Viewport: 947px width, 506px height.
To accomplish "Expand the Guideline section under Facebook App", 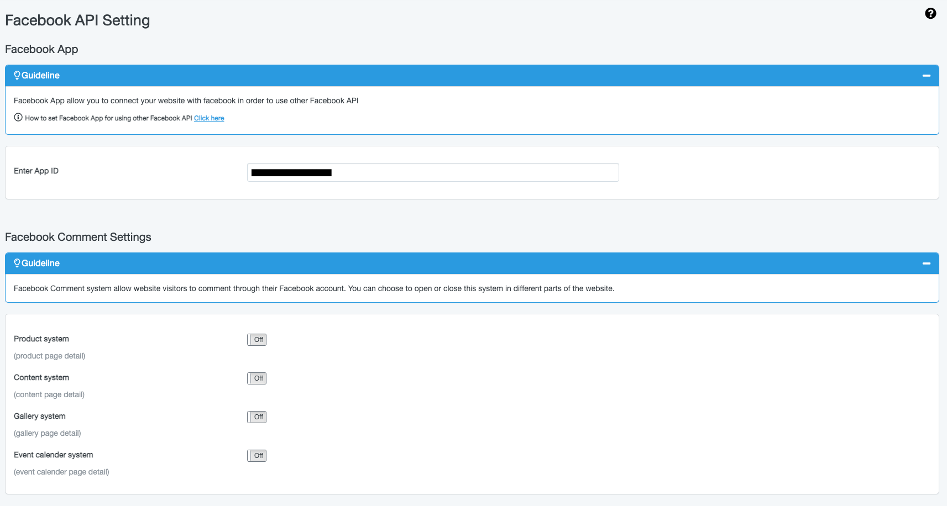I will point(926,75).
